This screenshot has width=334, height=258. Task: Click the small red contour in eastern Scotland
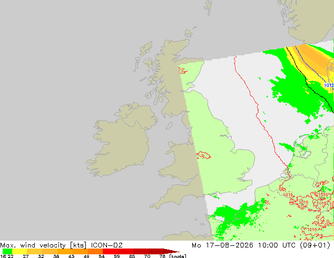point(183,70)
